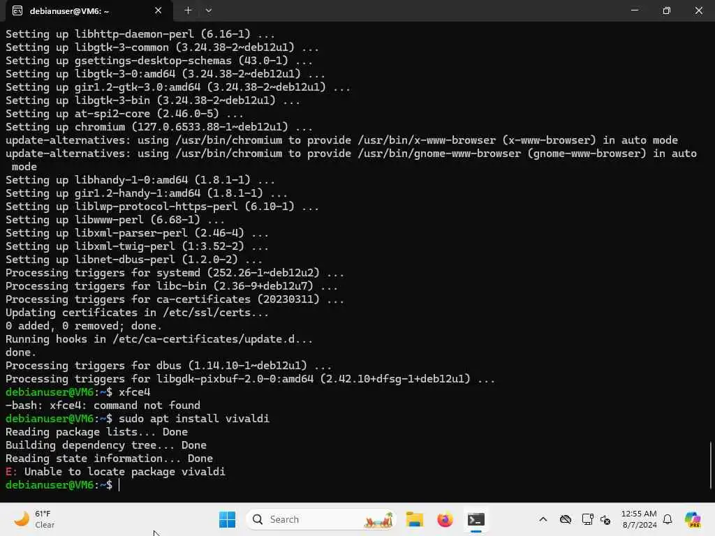Screen dimensions: 715x536
Task: Open the Windows Start menu
Action: tap(227, 519)
